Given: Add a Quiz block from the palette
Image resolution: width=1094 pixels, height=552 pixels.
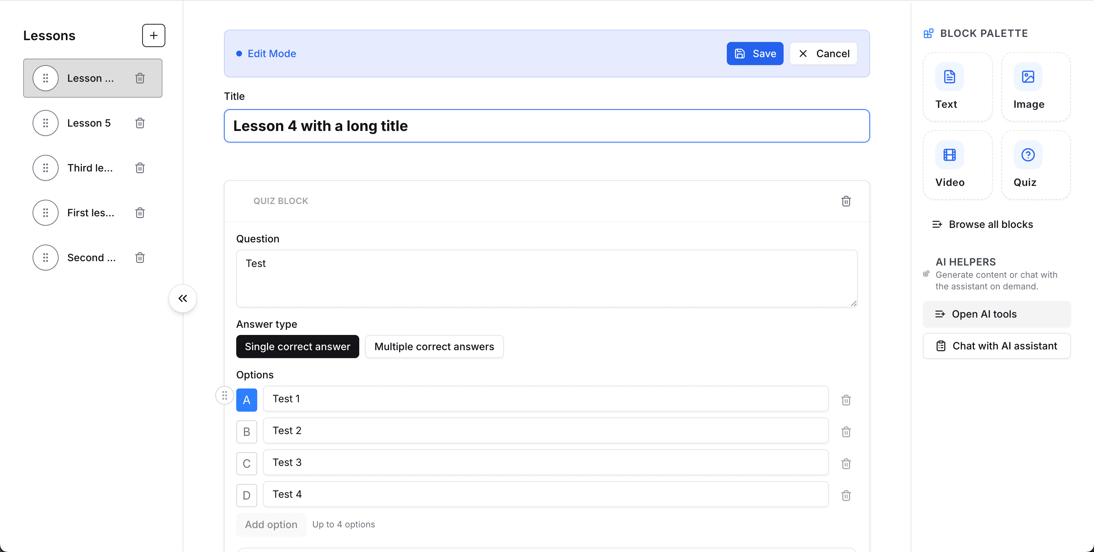Looking at the screenshot, I should coord(1035,165).
